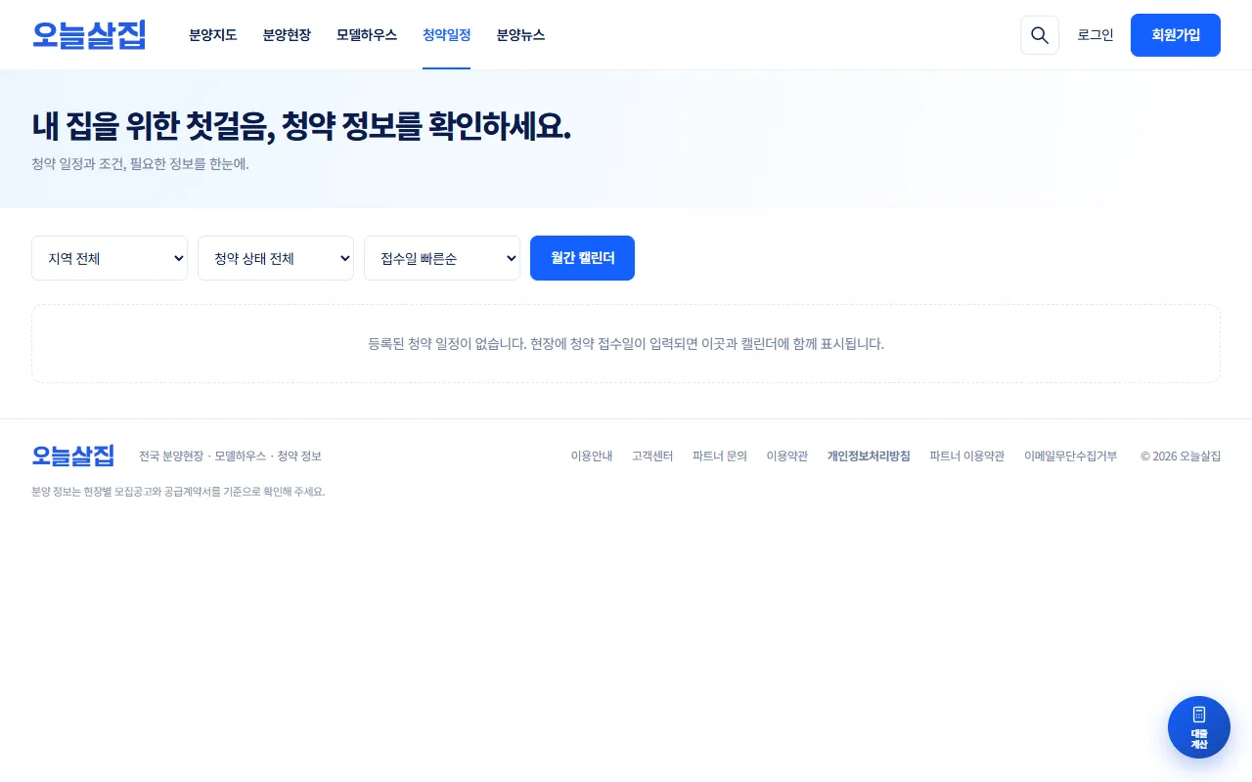Screen dimensions: 1252x782
Task: Open 분양뉴스 from the top menu
Action: tap(520, 35)
